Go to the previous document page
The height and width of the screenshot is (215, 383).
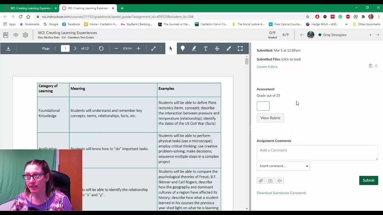pos(55,48)
